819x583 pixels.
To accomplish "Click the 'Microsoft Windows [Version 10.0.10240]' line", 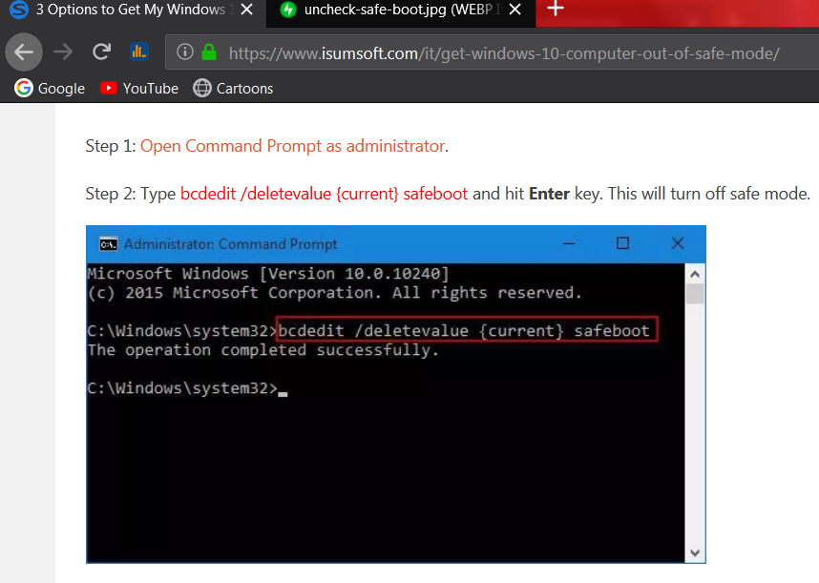I will [x=268, y=274].
